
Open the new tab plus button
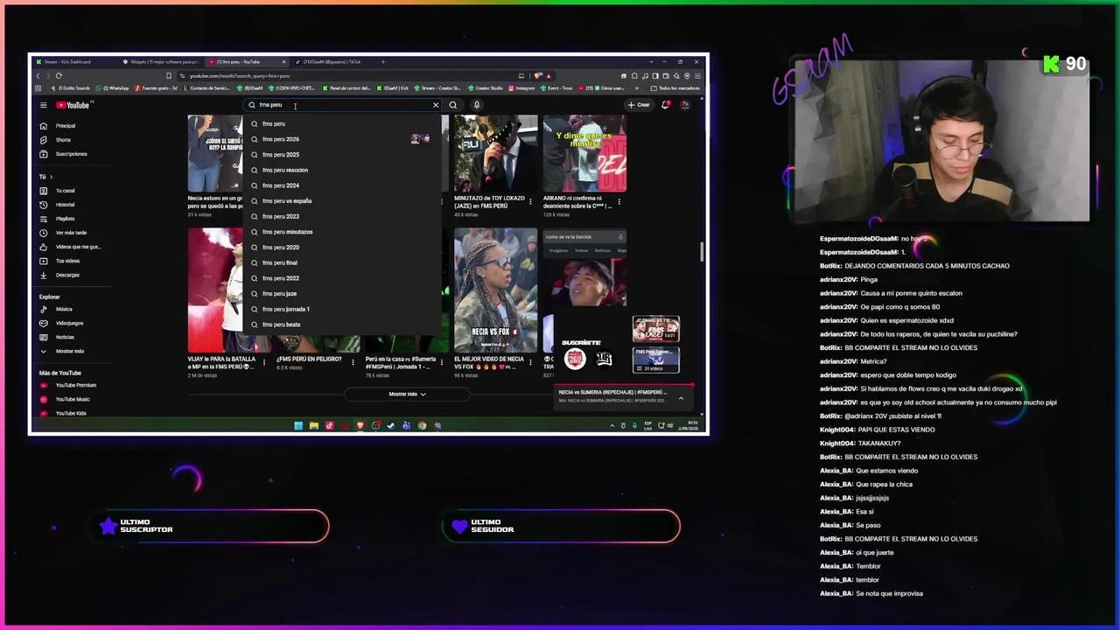pos(382,62)
